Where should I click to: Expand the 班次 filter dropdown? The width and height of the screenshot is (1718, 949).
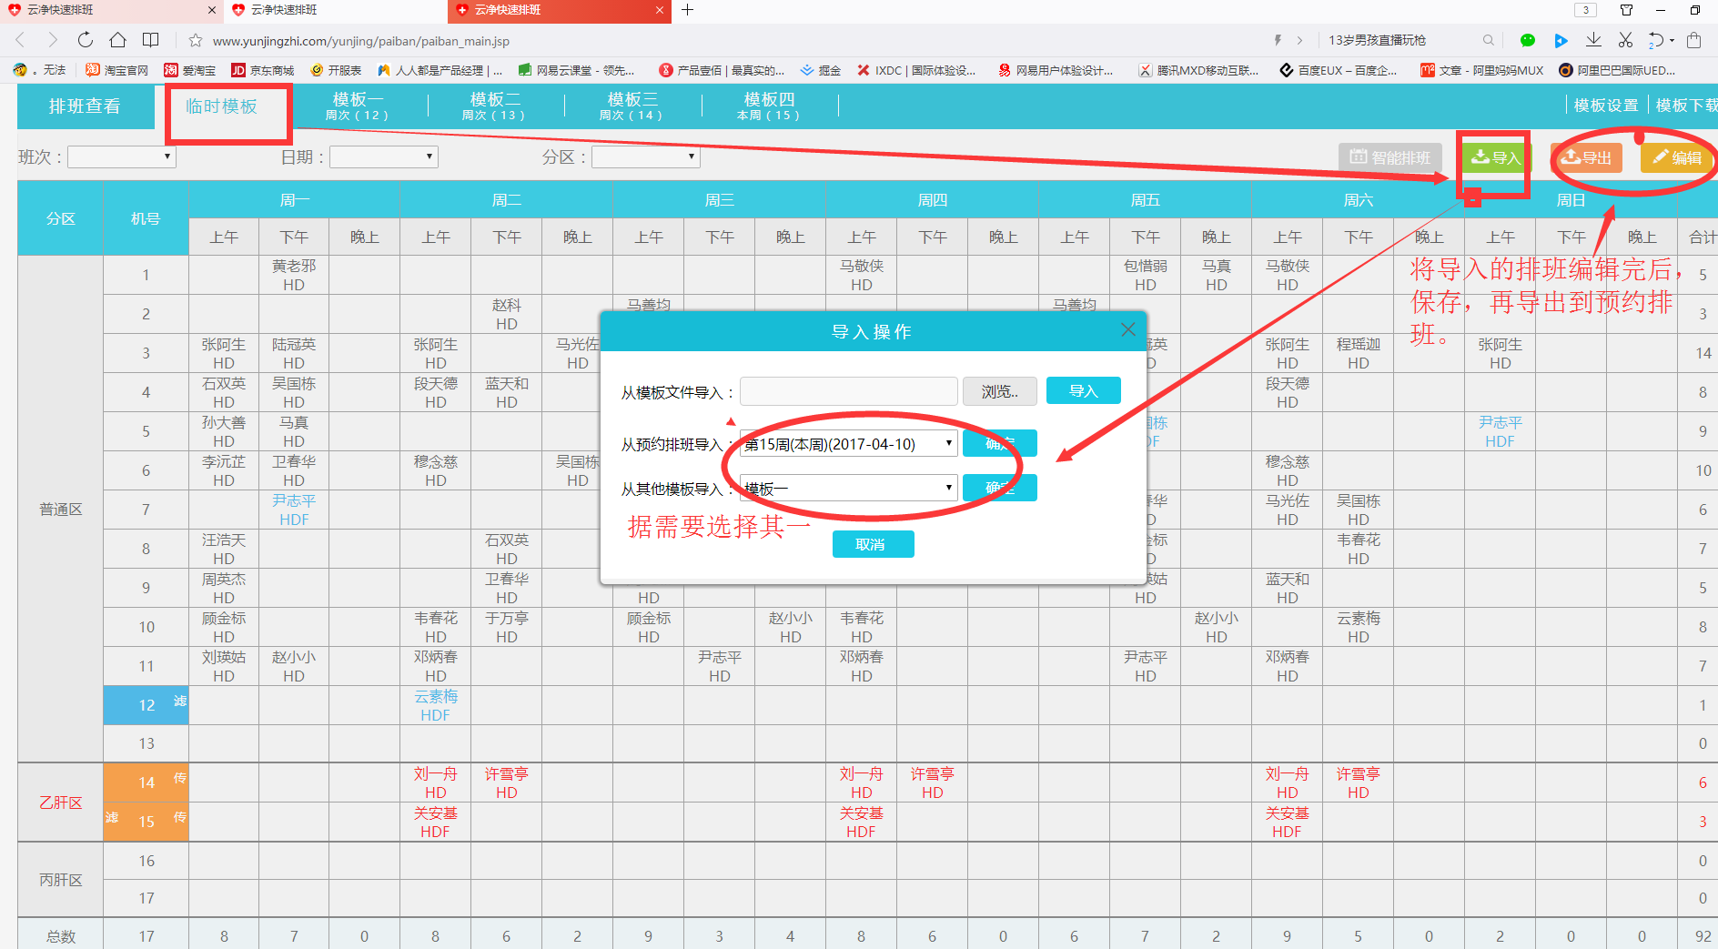[x=122, y=156]
